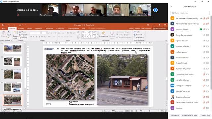Click the Invite (Пригласить) button

tap(174, 115)
